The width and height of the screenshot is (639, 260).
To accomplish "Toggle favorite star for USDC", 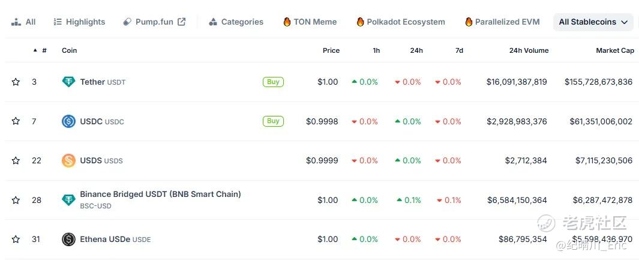I will (16, 121).
